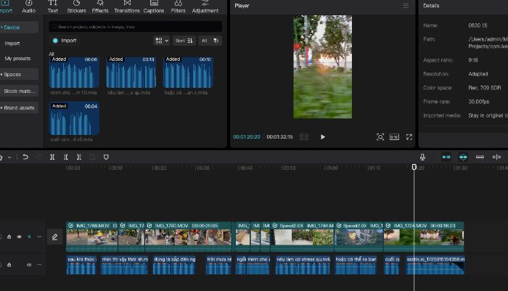Image resolution: width=508 pixels, height=291 pixels.
Task: Select the split clip tool
Action: pos(52,157)
